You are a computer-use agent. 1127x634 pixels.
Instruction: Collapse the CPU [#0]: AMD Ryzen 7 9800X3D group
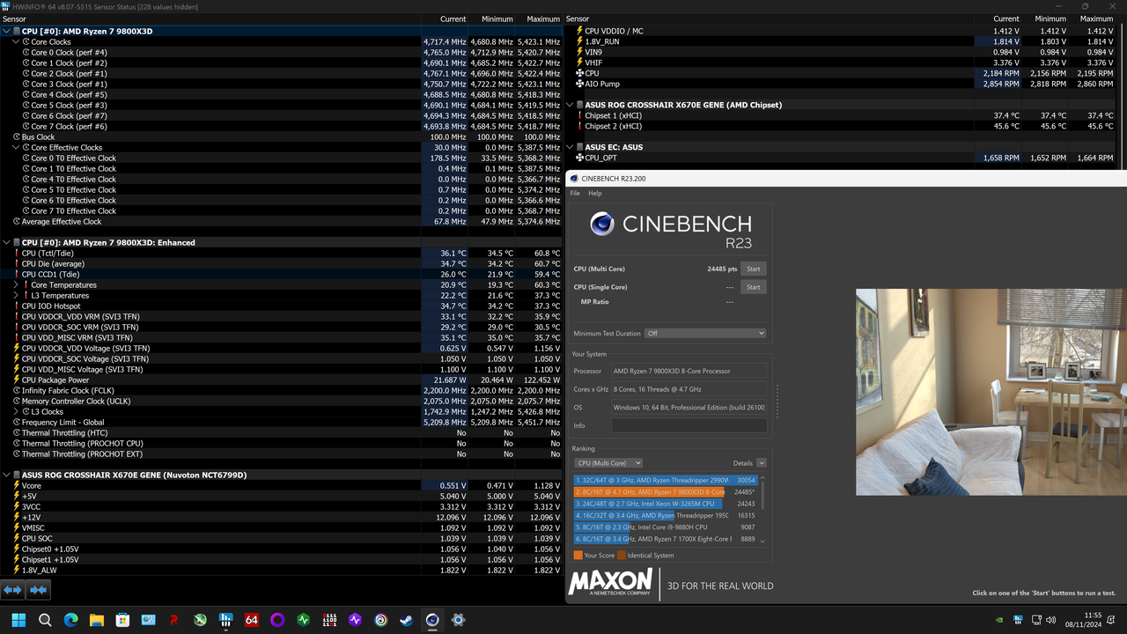click(7, 31)
